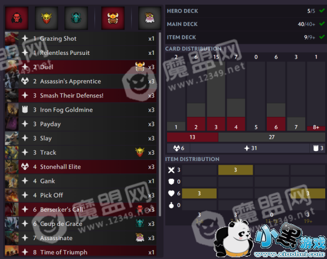Select the Bounty Hunter hero portrait icon
The height and width of the screenshot is (259, 327).
[x=46, y=18]
